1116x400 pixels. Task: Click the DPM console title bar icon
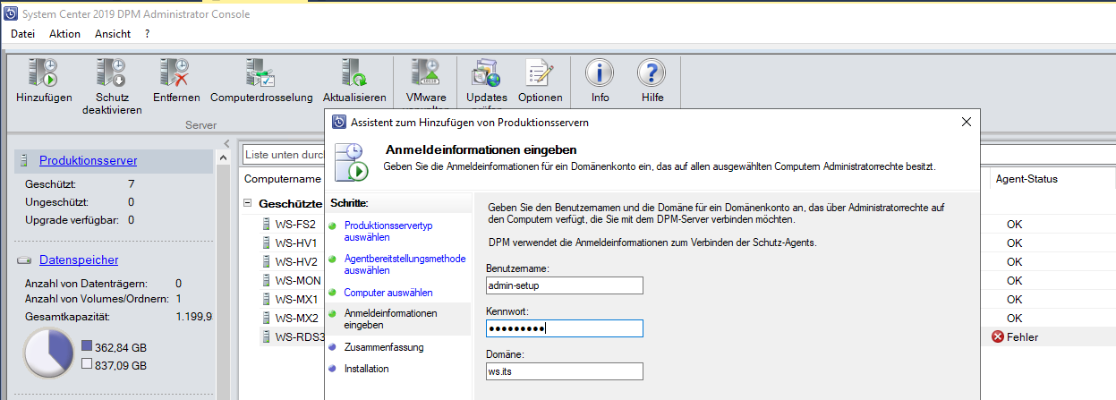click(x=12, y=13)
